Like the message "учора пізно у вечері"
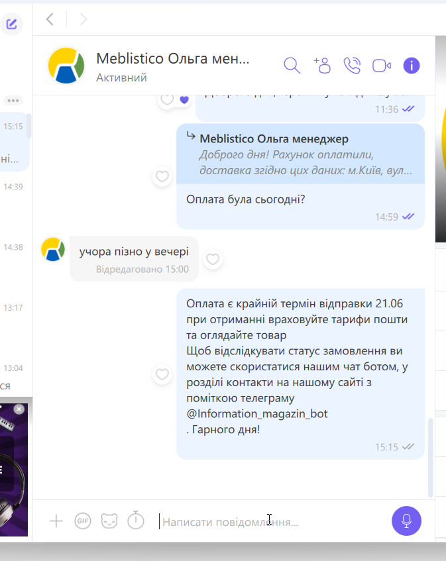This screenshot has width=446, height=561. (213, 259)
